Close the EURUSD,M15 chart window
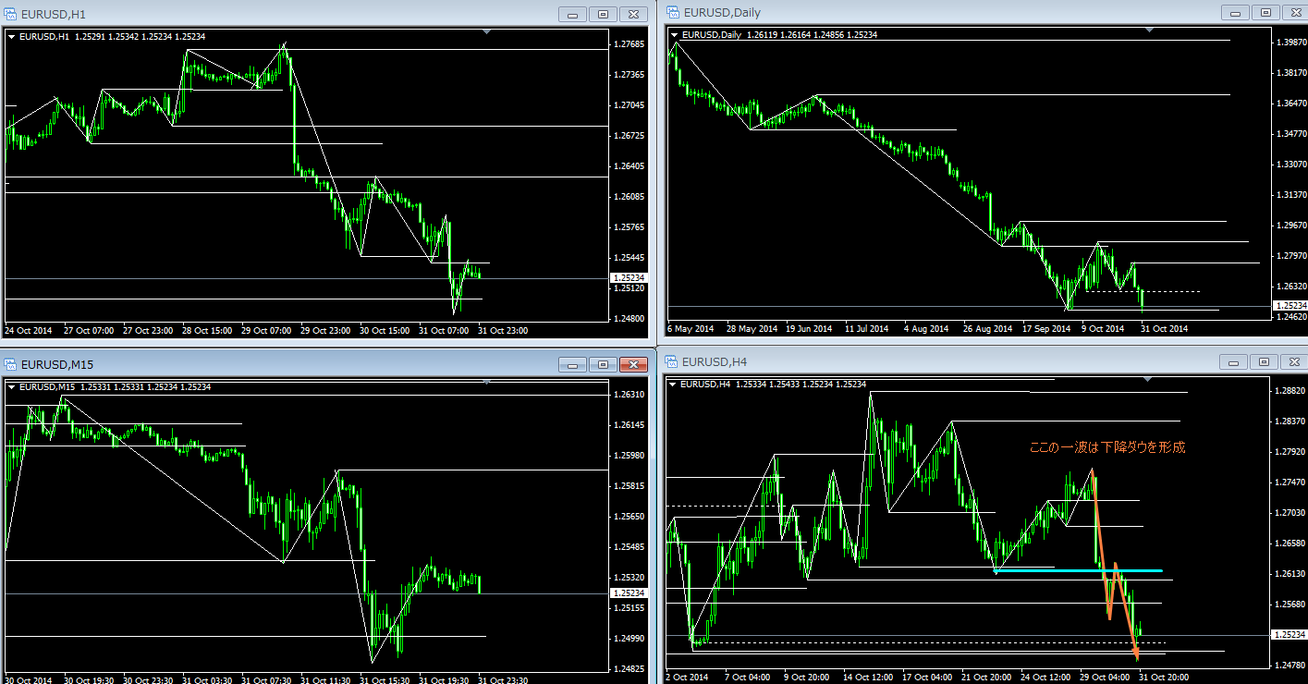Viewport: 1308px width, 684px height. (x=633, y=364)
